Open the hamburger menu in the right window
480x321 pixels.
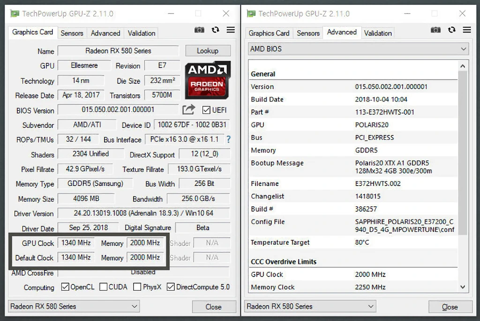pos(466,30)
